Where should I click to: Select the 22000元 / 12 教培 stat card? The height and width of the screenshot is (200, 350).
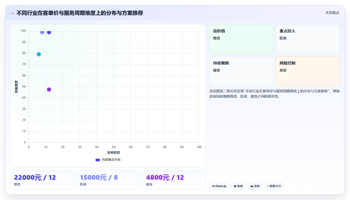(x=42, y=180)
